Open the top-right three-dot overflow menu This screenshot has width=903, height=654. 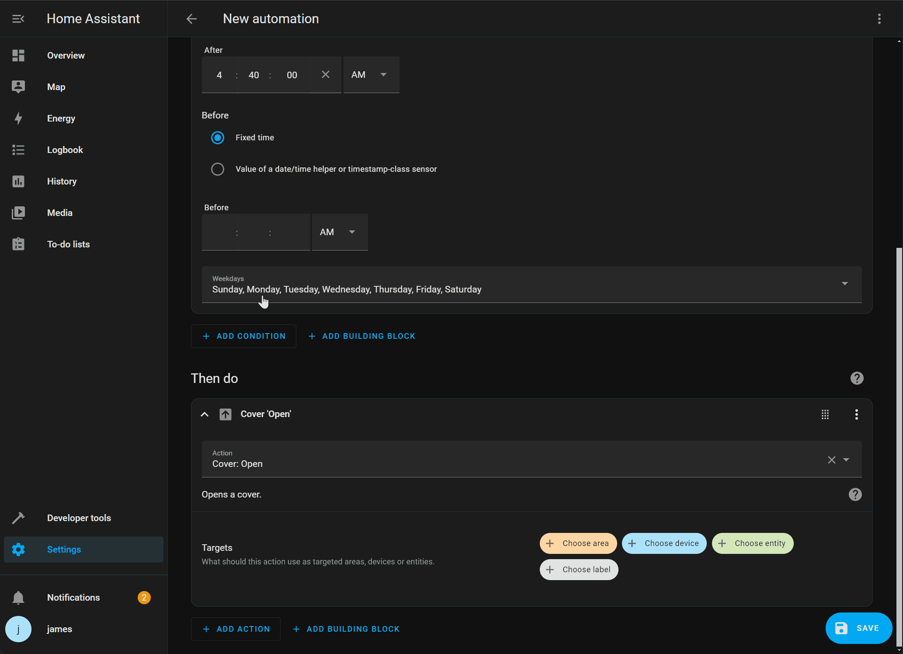pos(879,19)
